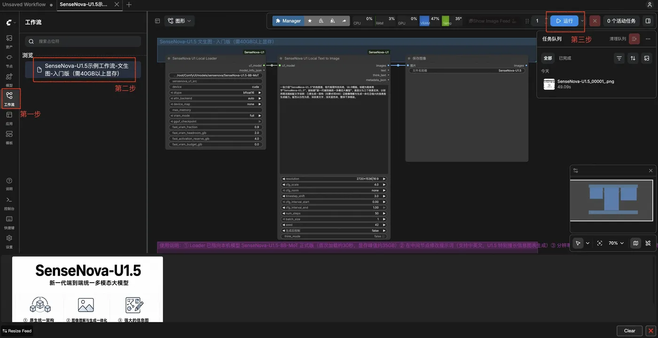Open the queue image gallery view icon
Viewport: 658px width, 338px height.
pyautogui.click(x=647, y=58)
